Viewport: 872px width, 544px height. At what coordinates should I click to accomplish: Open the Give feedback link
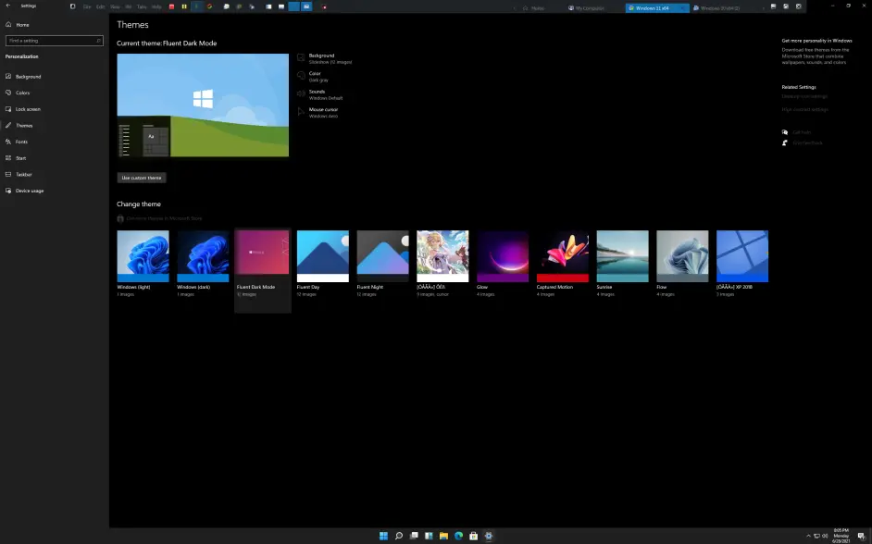point(807,142)
